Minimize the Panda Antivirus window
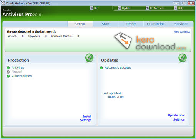 (x=176, y=3)
